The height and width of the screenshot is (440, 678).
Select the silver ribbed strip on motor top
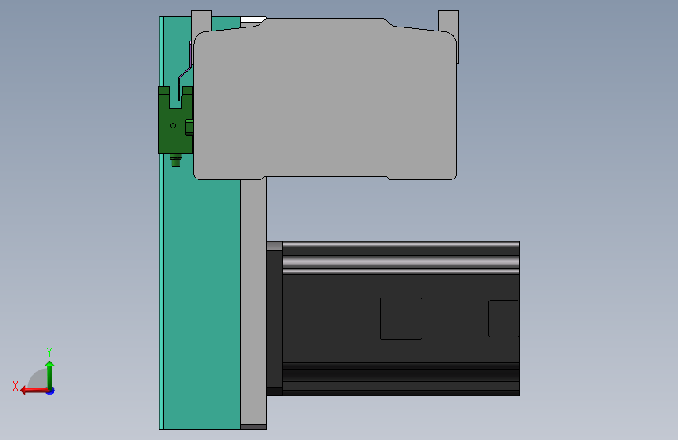401,262
